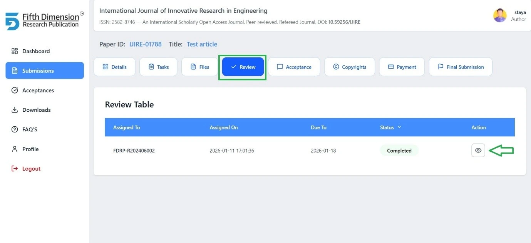Click the journal name header text
This screenshot has width=531, height=243.
point(183,11)
